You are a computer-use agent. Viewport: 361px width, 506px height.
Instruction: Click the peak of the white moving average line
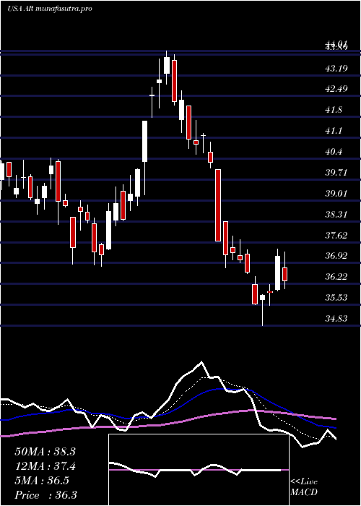(x=202, y=362)
